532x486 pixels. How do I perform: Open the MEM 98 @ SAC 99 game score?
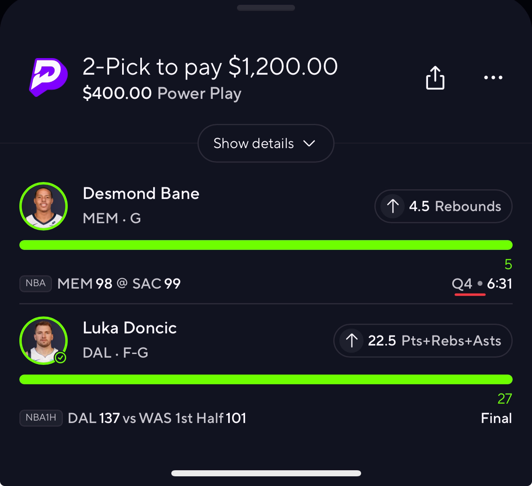pos(119,284)
